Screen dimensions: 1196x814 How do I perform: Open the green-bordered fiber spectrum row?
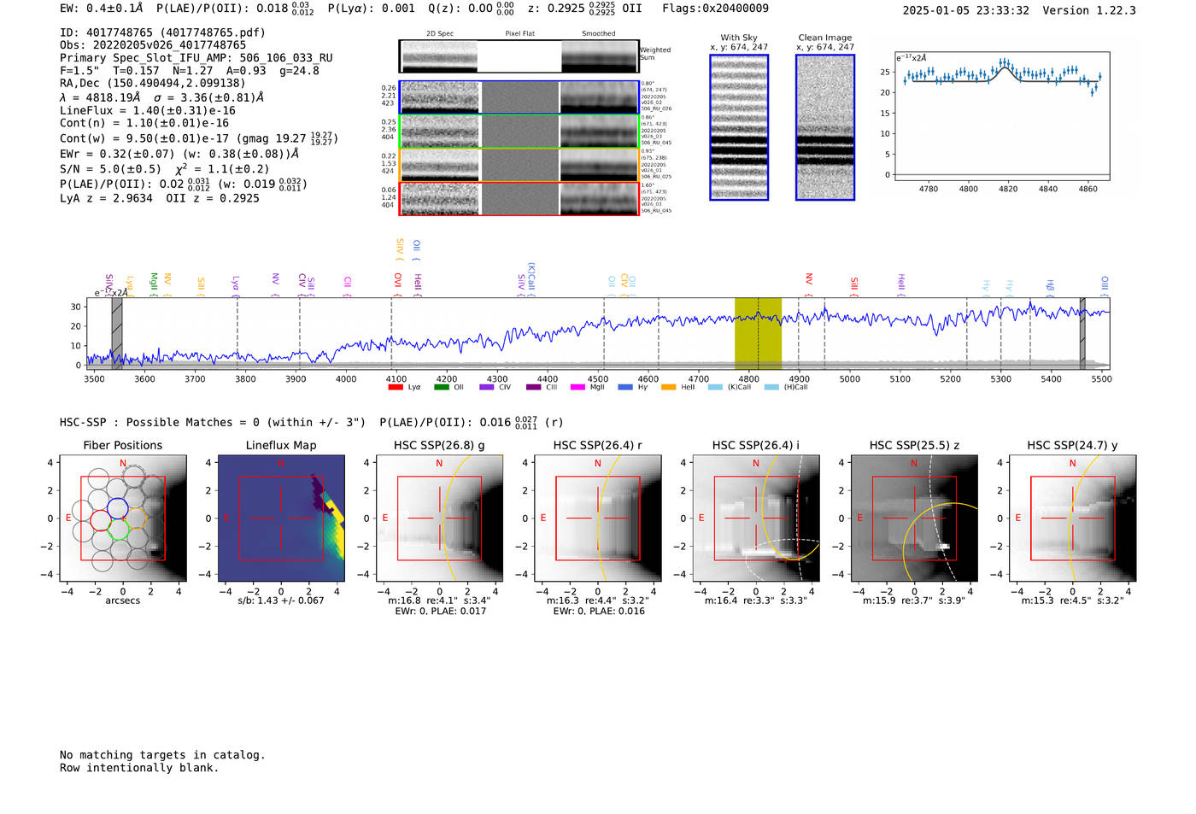[x=519, y=131]
